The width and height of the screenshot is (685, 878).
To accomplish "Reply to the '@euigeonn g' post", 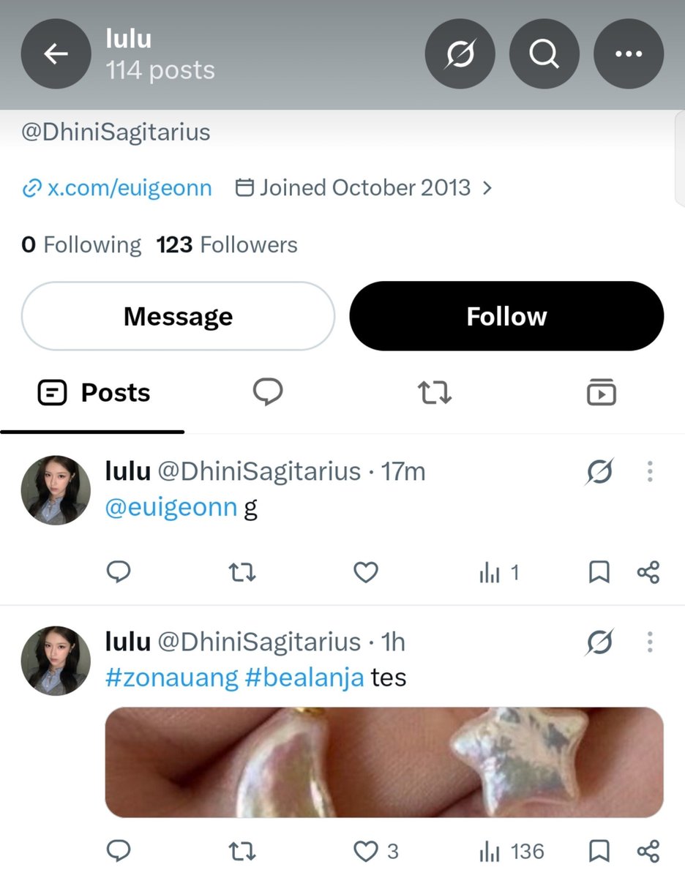I will coord(119,572).
